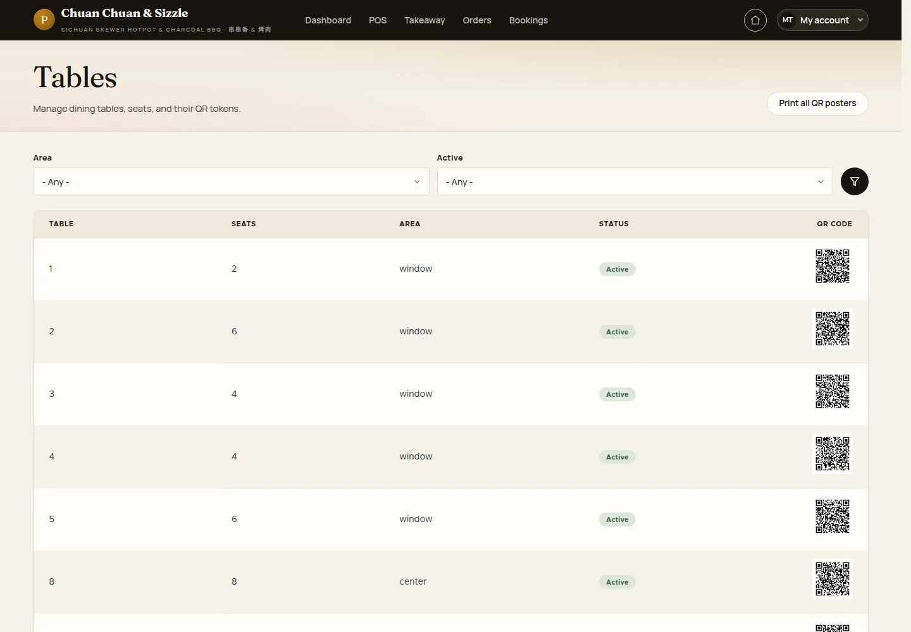
Task: Select the center area cell for table 8
Action: point(412,581)
